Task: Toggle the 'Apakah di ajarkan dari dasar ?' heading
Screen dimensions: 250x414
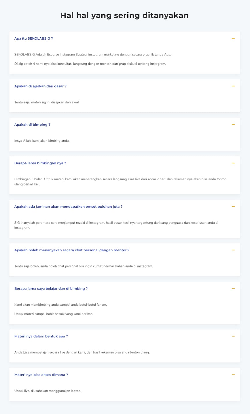Action: [40, 86]
